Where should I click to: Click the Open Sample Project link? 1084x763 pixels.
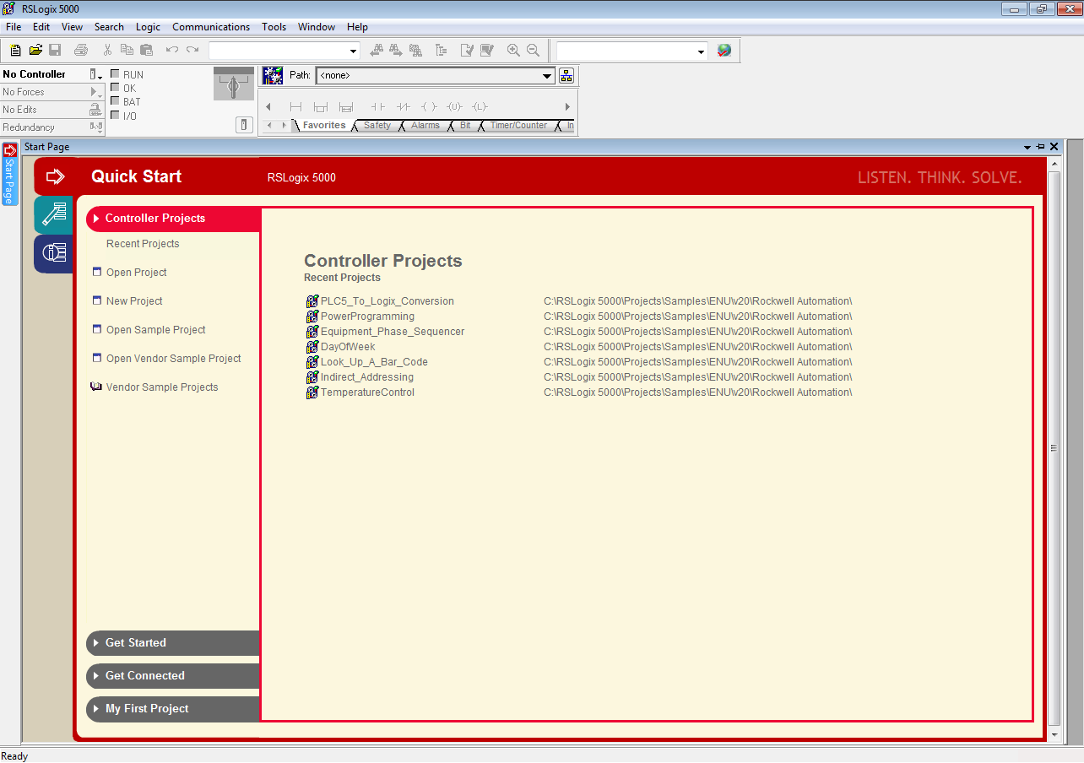pos(155,330)
